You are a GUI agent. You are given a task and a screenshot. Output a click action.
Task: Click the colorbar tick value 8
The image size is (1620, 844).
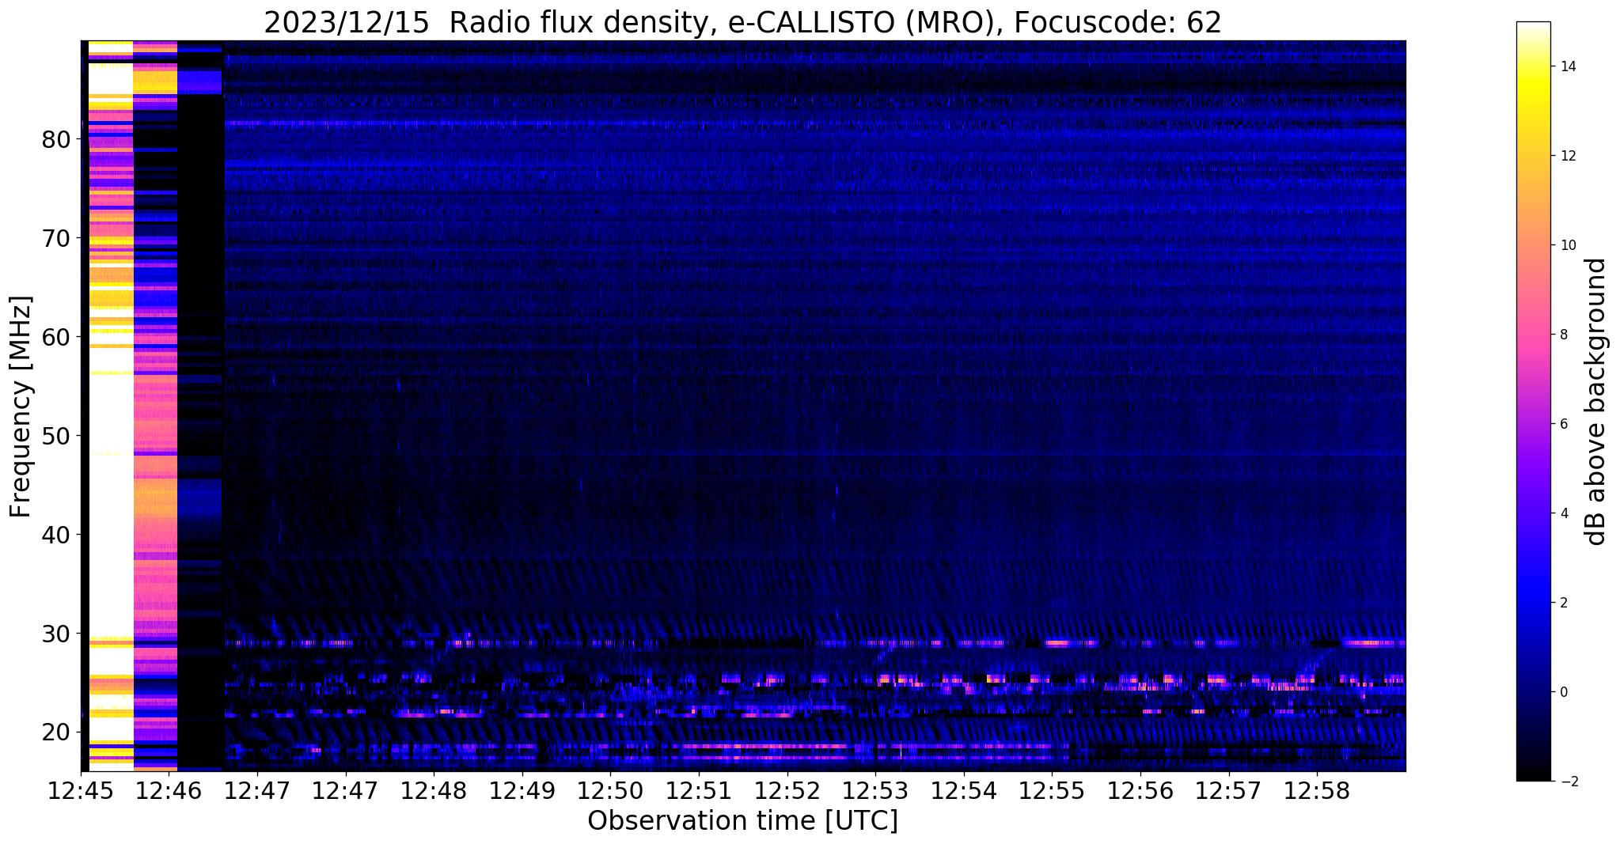[1563, 335]
